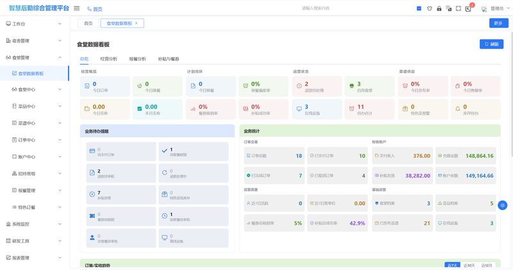Click the fullscreen icon in header

[x=458, y=8]
